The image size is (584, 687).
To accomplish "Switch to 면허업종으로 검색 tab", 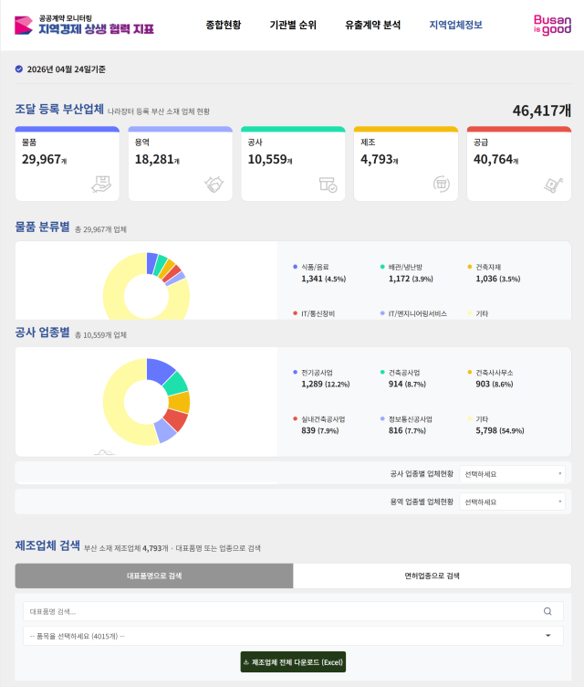I will [432, 576].
